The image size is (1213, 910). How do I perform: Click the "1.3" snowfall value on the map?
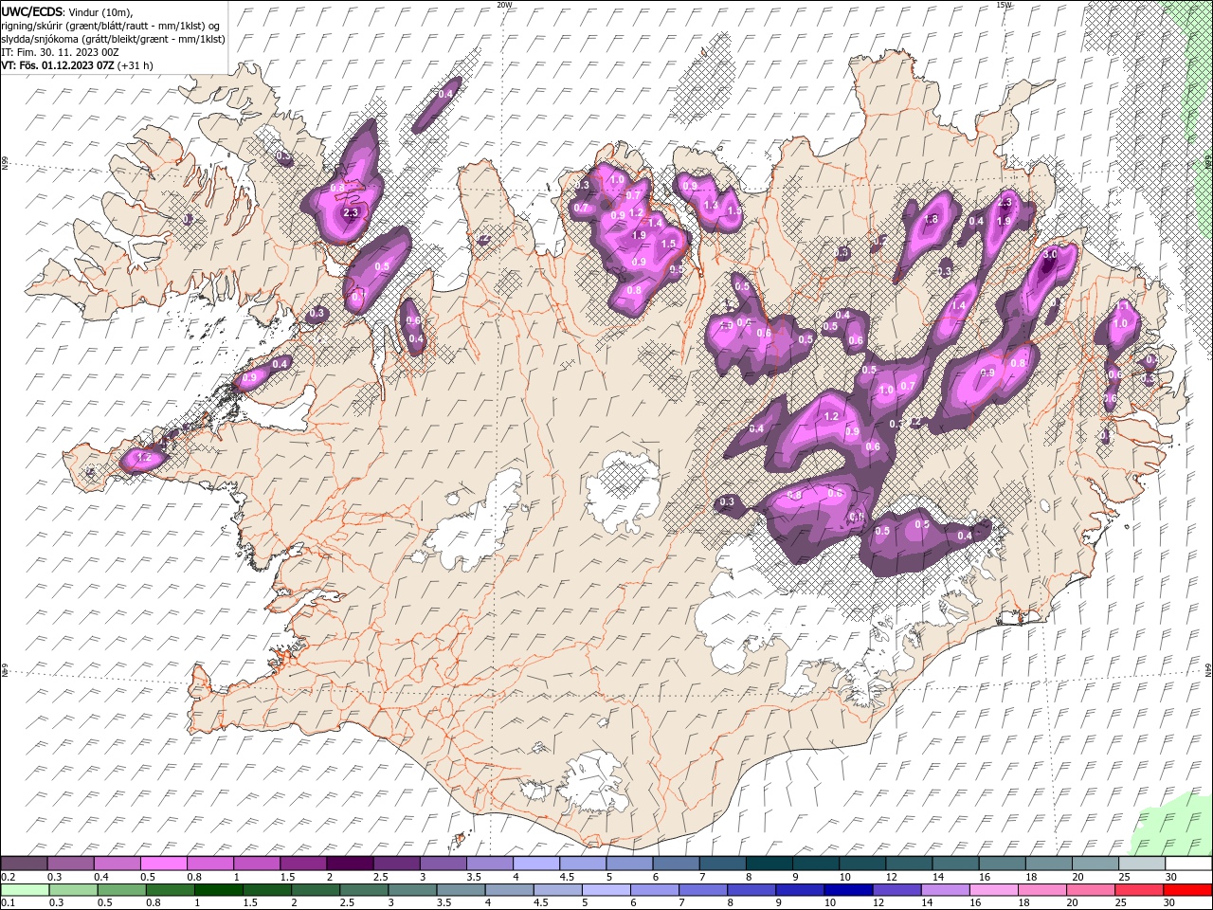(712, 205)
